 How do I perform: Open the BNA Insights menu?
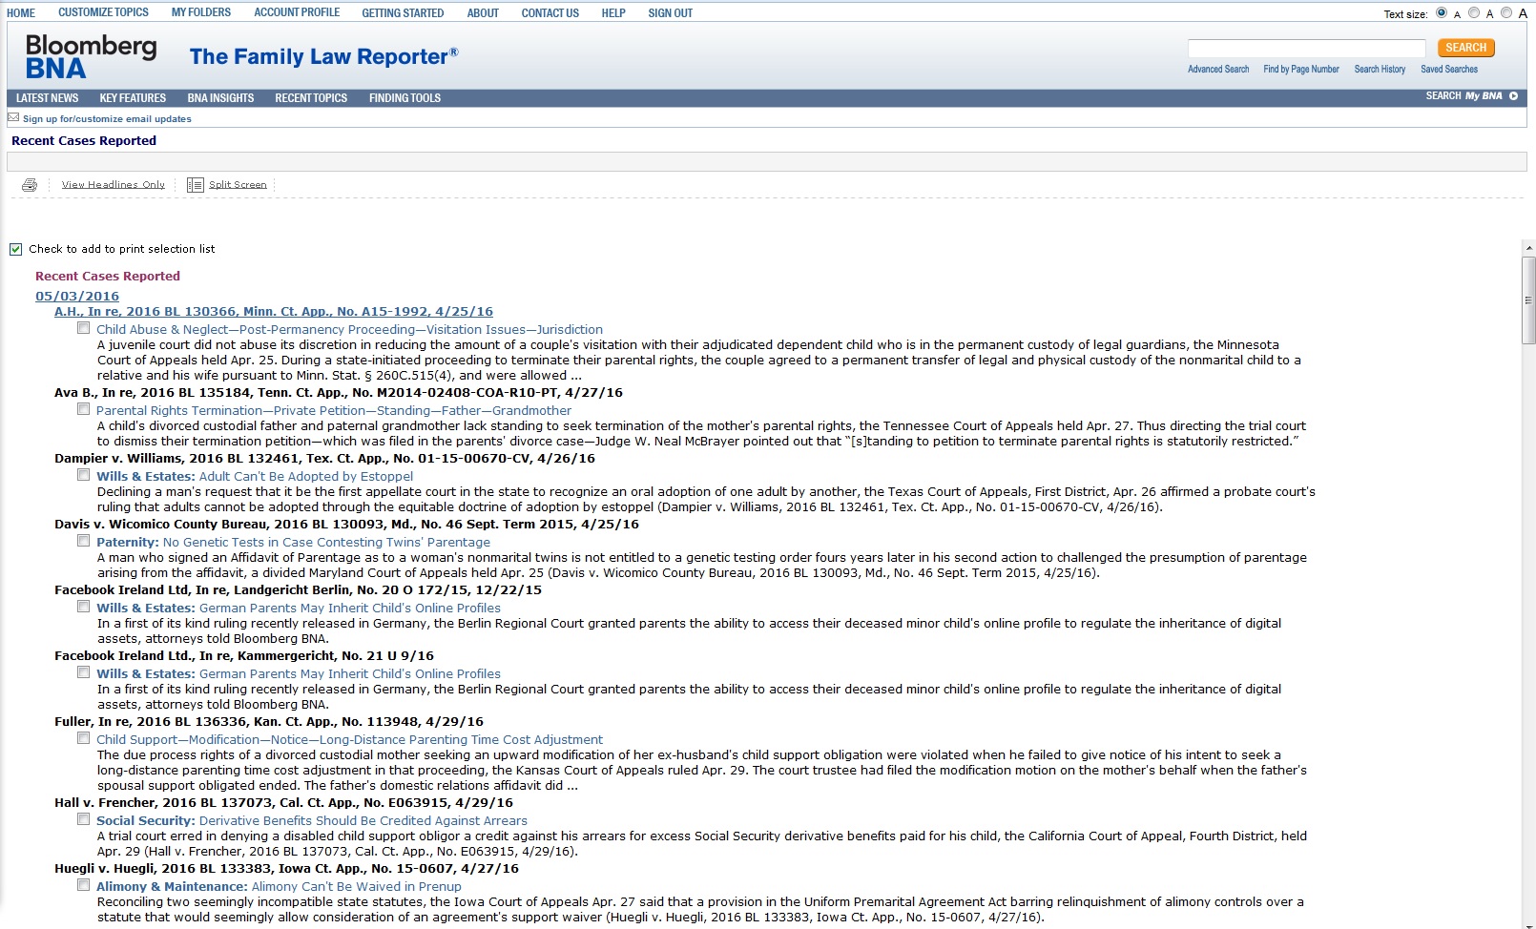(x=220, y=98)
